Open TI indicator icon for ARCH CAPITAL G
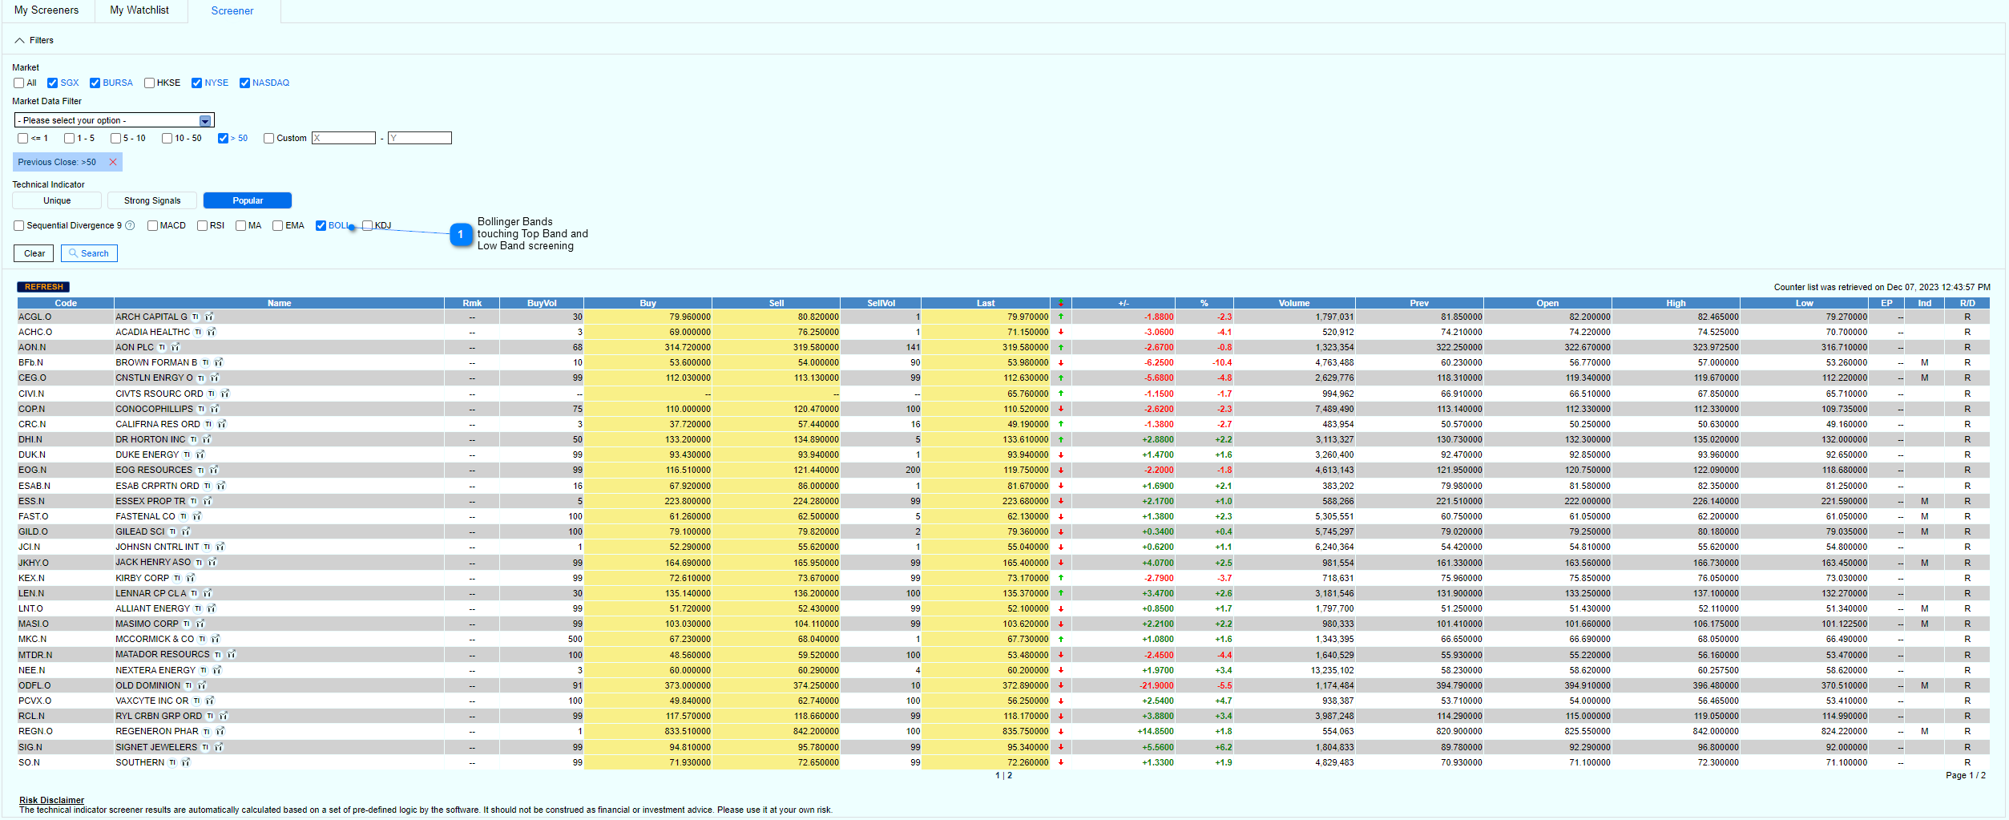This screenshot has width=2009, height=820. pos(195,317)
